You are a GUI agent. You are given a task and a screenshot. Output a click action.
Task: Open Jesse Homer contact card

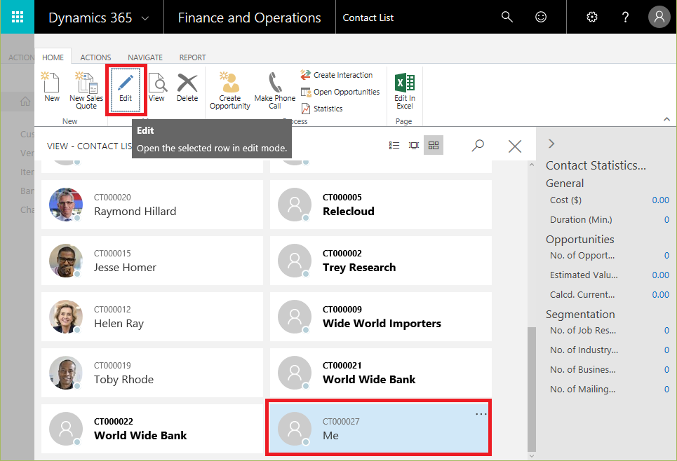152,261
